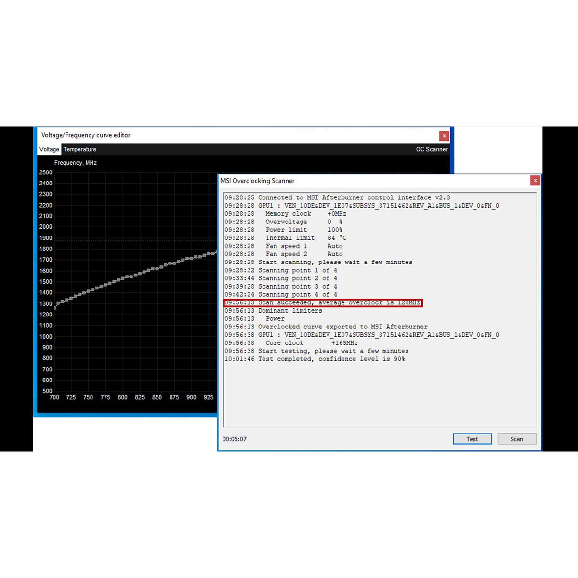Select the 'Power limit 100%' log line
Screen dimensions: 578x578
283,230
